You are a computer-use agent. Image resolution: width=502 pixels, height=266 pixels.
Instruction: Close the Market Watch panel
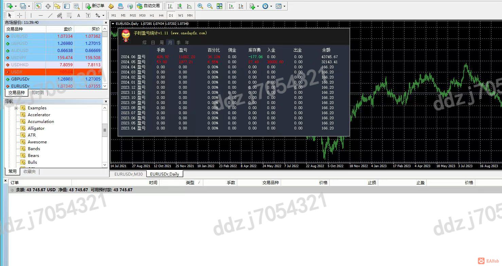[x=106, y=22]
